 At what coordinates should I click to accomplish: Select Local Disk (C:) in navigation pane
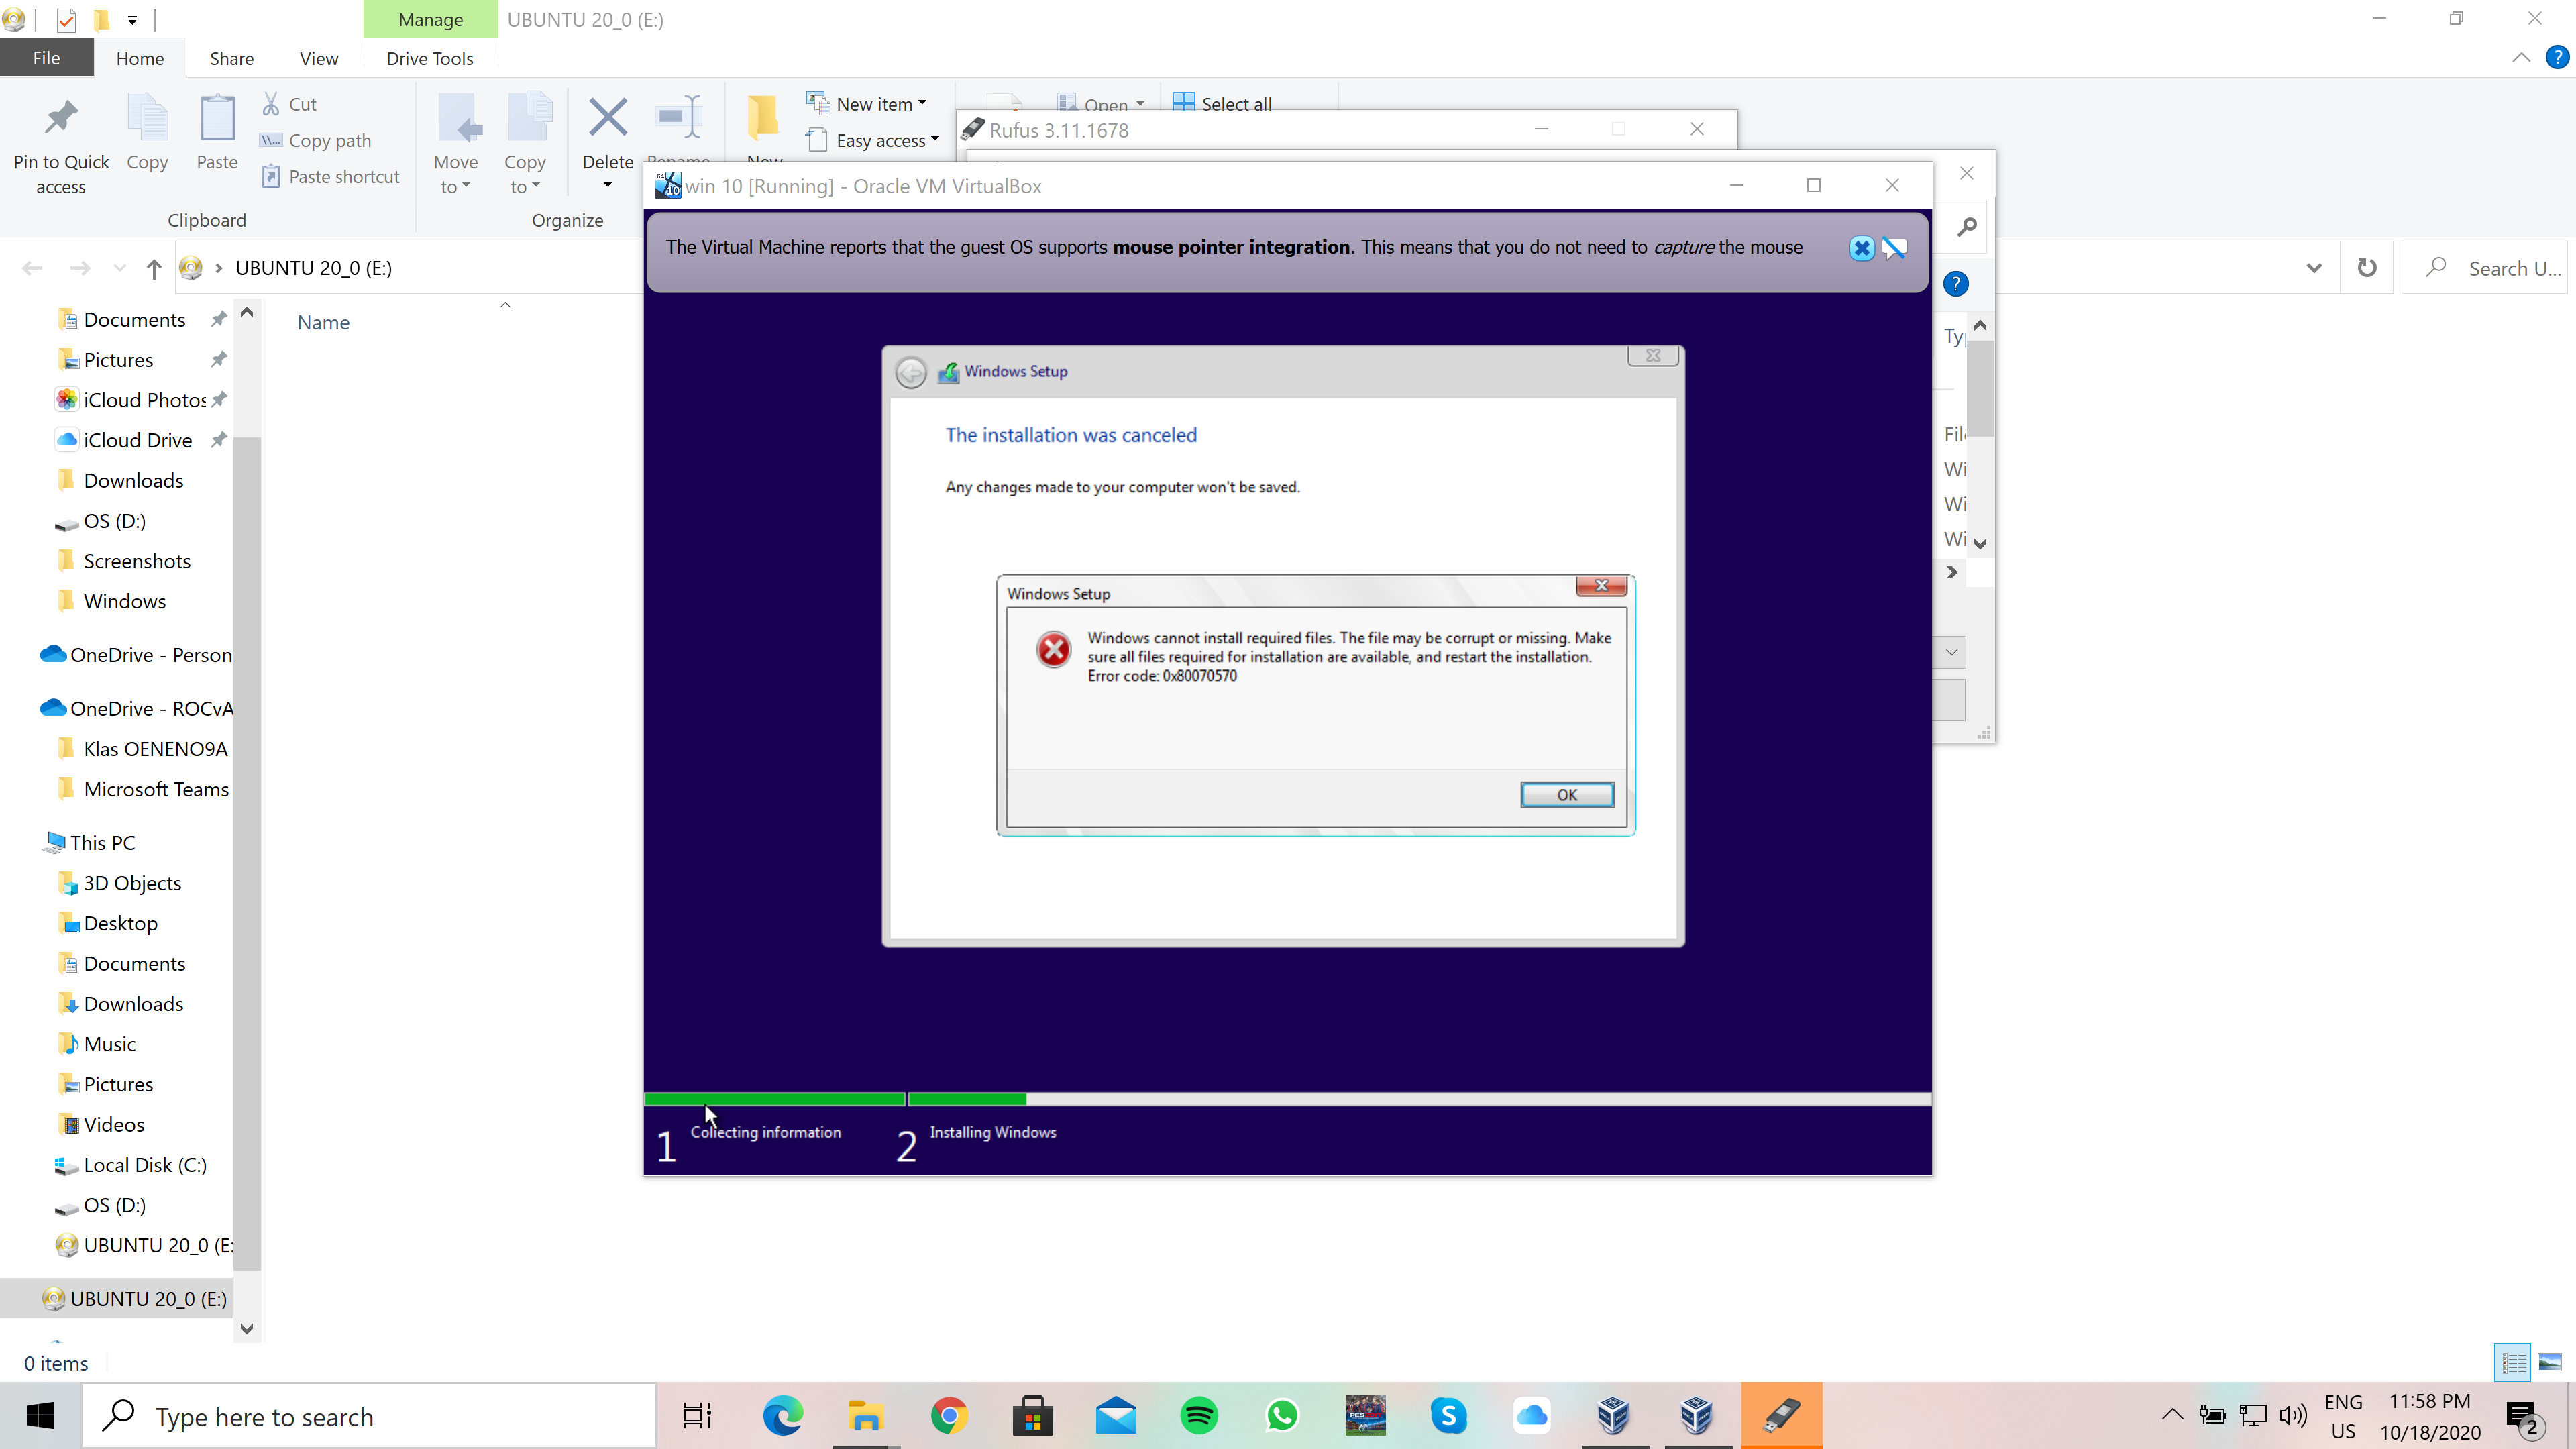pos(145,1165)
